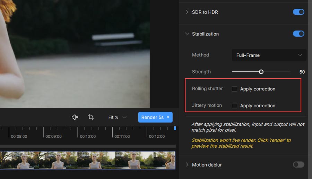312x179 pixels.
Task: Open the Method Full-Frame dropdown
Action: pyautogui.click(x=269, y=55)
